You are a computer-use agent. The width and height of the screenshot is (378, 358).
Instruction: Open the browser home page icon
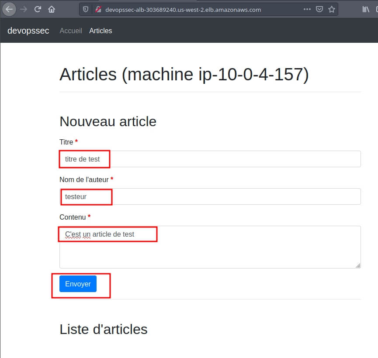click(x=52, y=9)
